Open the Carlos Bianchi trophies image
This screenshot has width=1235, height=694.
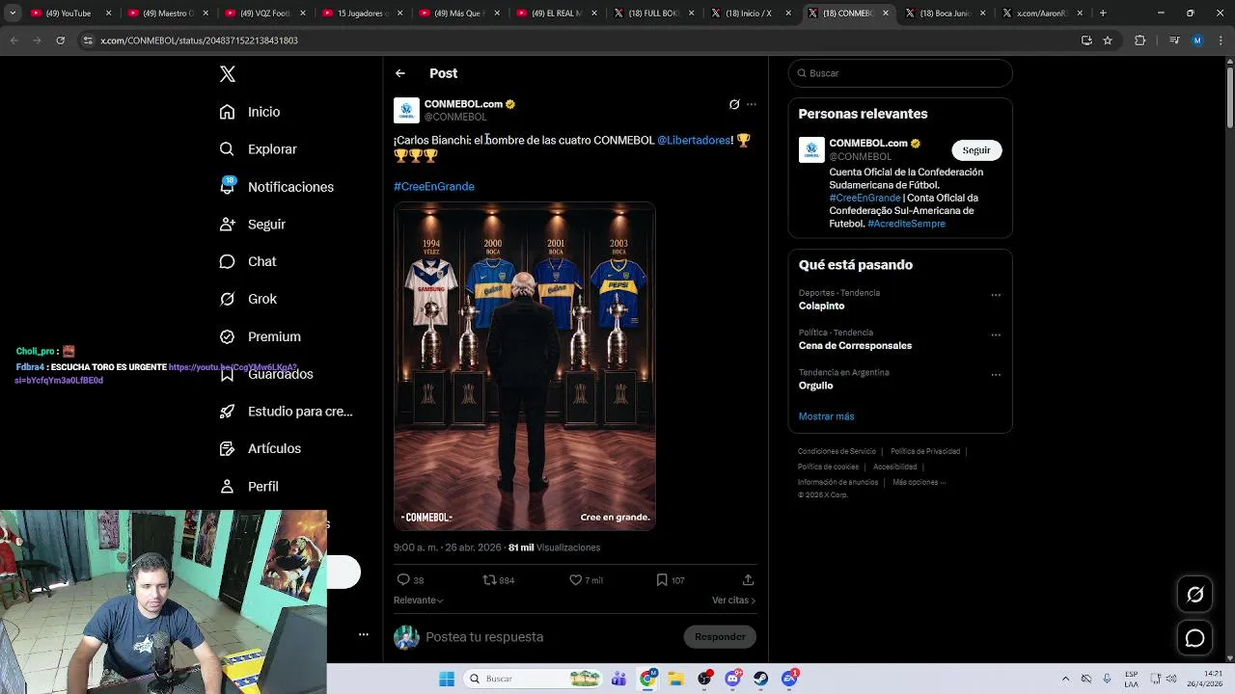tap(525, 366)
